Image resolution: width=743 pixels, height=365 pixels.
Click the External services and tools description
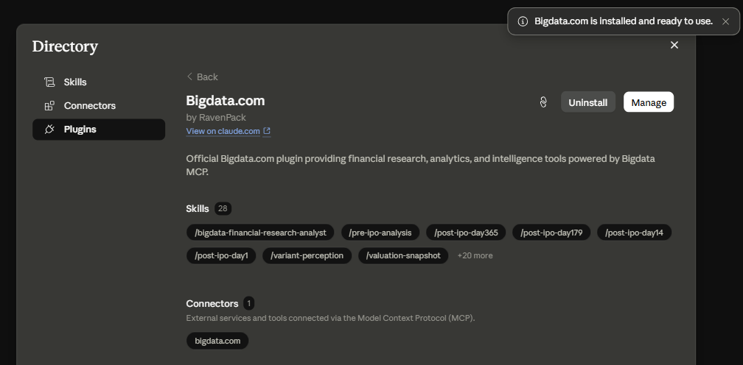331,318
